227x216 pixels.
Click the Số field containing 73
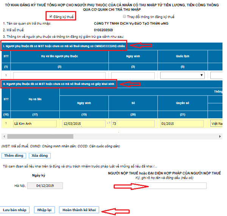(x=133, y=123)
